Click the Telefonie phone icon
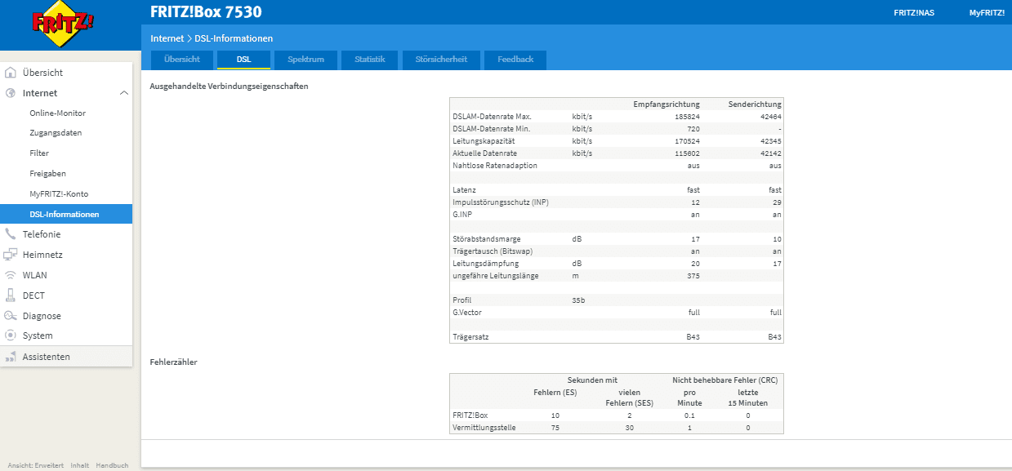The image size is (1012, 471). [x=11, y=234]
